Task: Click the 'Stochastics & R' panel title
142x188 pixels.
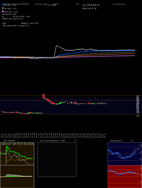Action: 116,141
